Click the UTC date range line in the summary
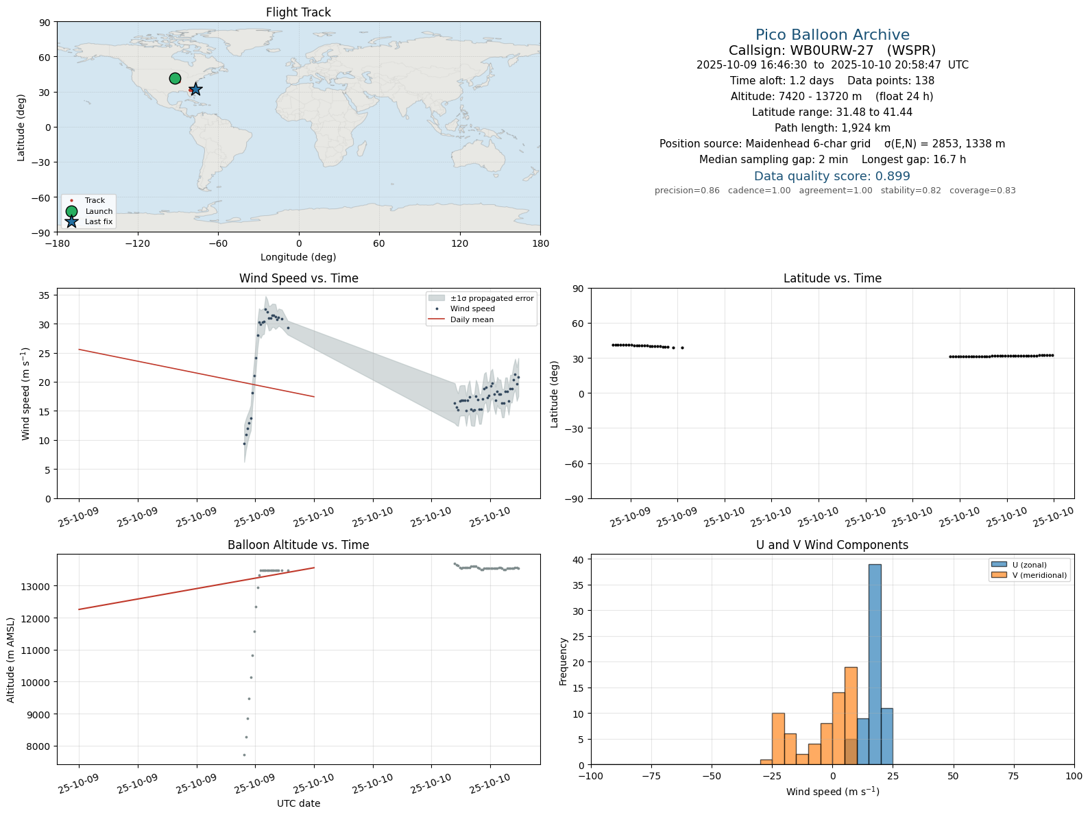 (832, 65)
